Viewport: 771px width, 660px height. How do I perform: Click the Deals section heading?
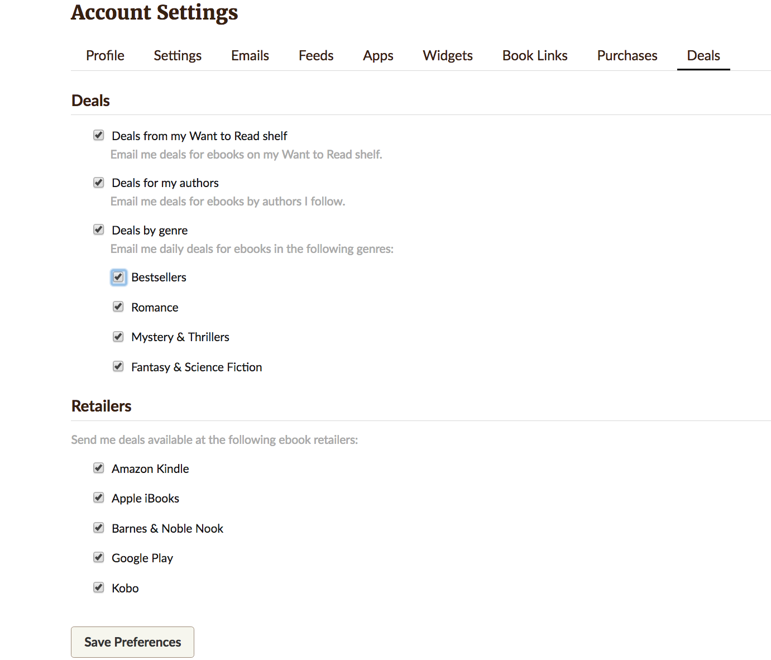click(x=90, y=101)
